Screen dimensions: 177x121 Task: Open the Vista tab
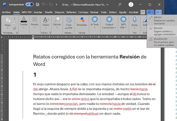click(104, 12)
